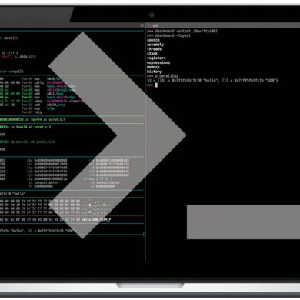Click the 'stack' line in the layout list

[152, 54]
